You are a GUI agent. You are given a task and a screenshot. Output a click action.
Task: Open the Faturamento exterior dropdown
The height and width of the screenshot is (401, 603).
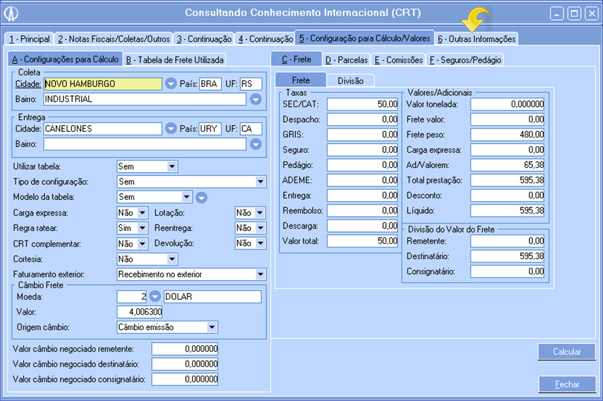pos(260,275)
